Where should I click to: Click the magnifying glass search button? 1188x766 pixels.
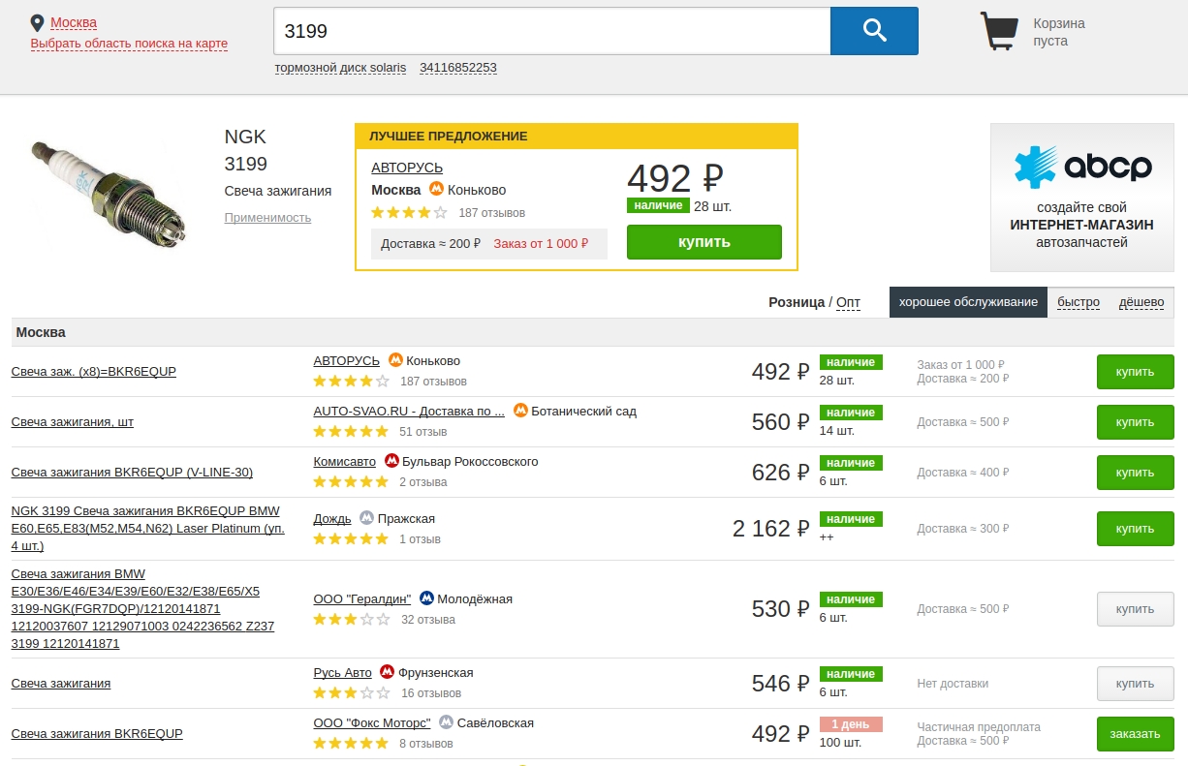(874, 31)
